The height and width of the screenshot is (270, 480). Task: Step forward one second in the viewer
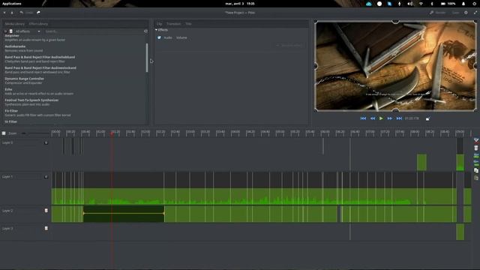(x=390, y=118)
